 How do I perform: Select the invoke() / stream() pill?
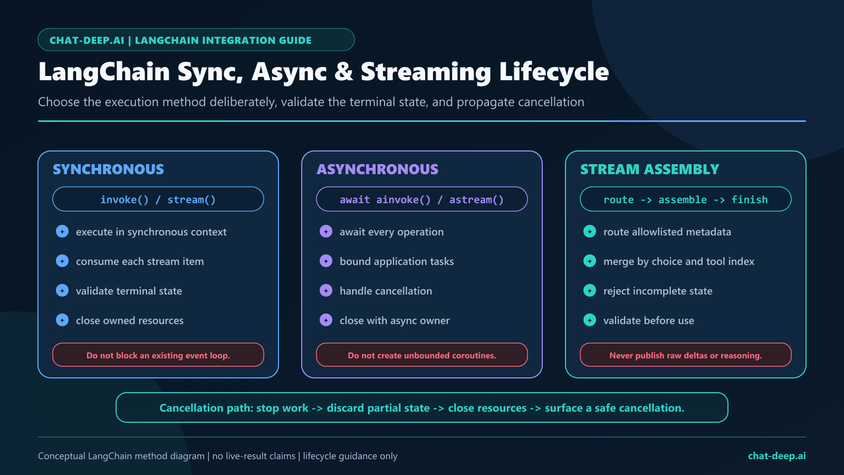158,199
